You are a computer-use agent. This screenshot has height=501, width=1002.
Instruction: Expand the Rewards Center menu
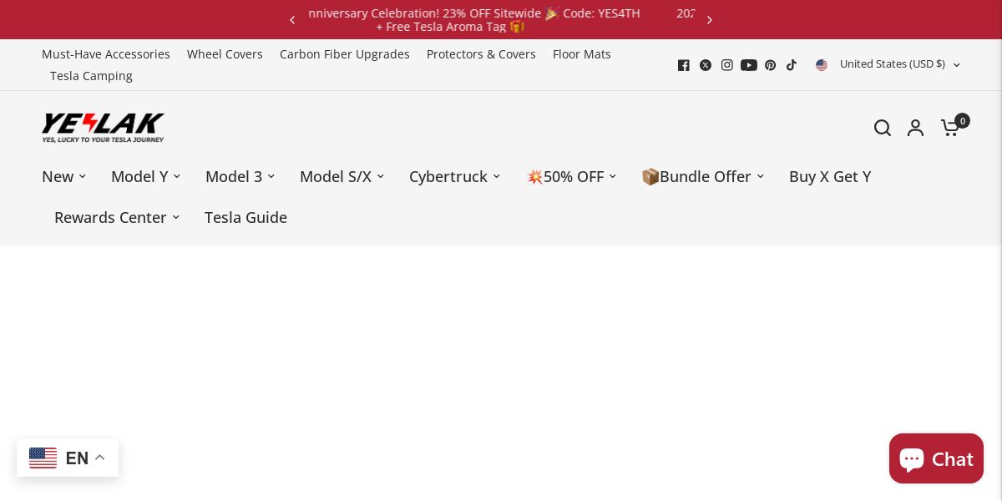point(117,217)
